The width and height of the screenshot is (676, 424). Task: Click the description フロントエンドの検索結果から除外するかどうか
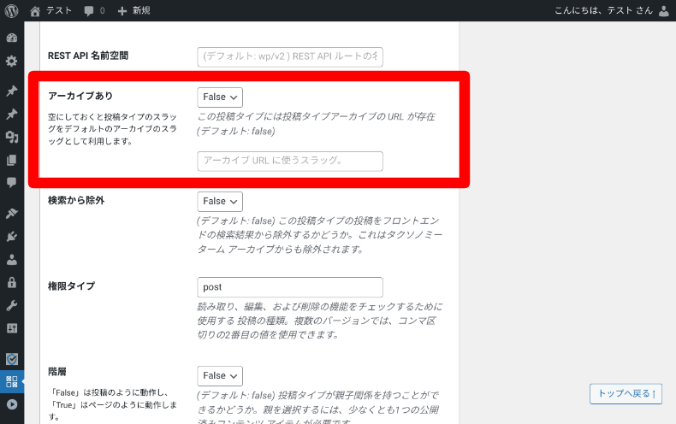point(319,235)
